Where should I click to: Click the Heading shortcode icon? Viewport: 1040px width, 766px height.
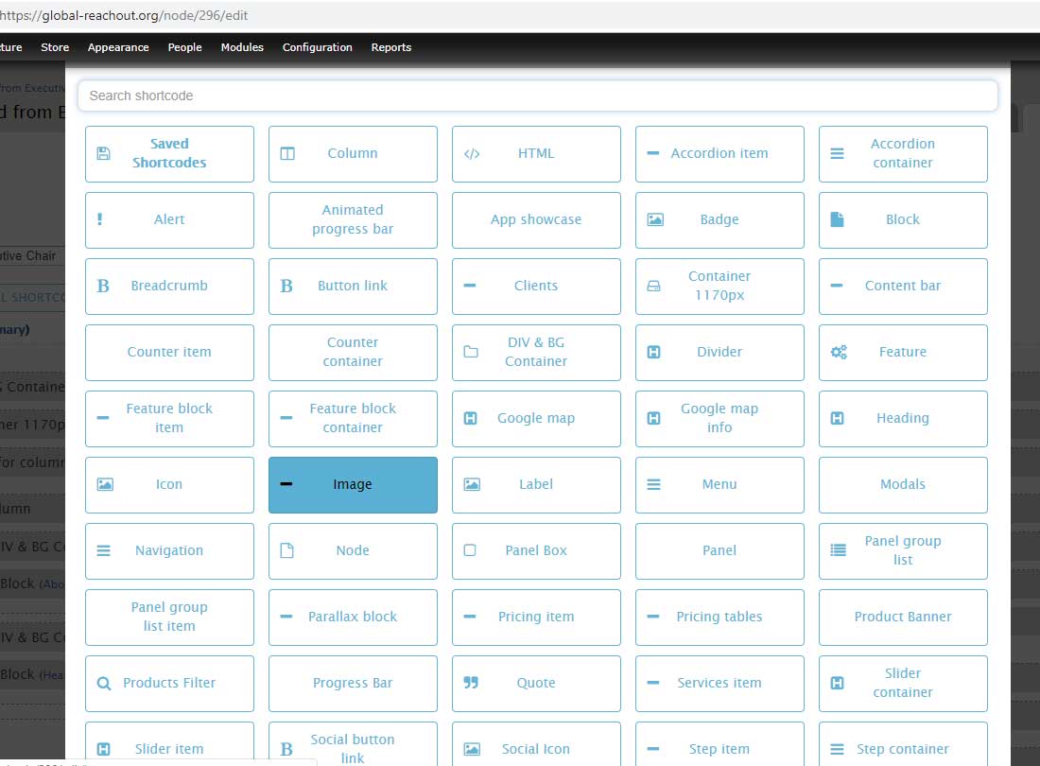pos(837,418)
